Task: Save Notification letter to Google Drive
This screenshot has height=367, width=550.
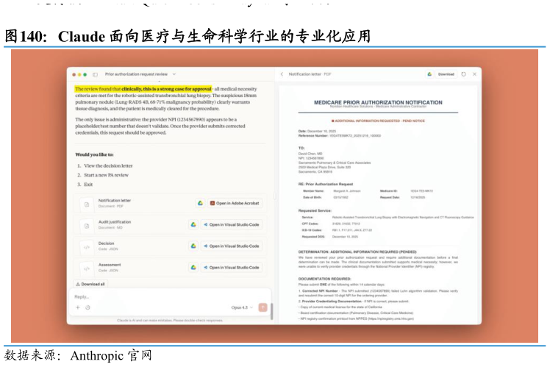Action: (x=200, y=203)
